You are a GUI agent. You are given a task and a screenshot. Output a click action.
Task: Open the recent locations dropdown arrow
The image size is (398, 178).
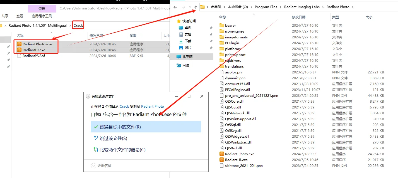[x=190, y=7]
